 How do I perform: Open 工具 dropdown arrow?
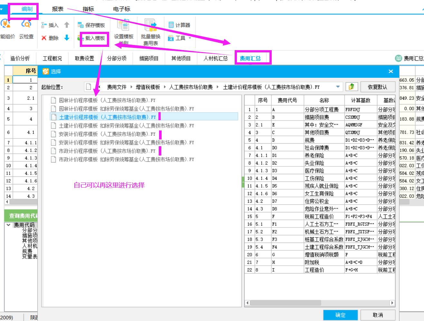point(190,38)
